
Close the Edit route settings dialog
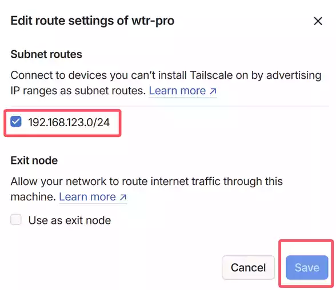(318, 21)
